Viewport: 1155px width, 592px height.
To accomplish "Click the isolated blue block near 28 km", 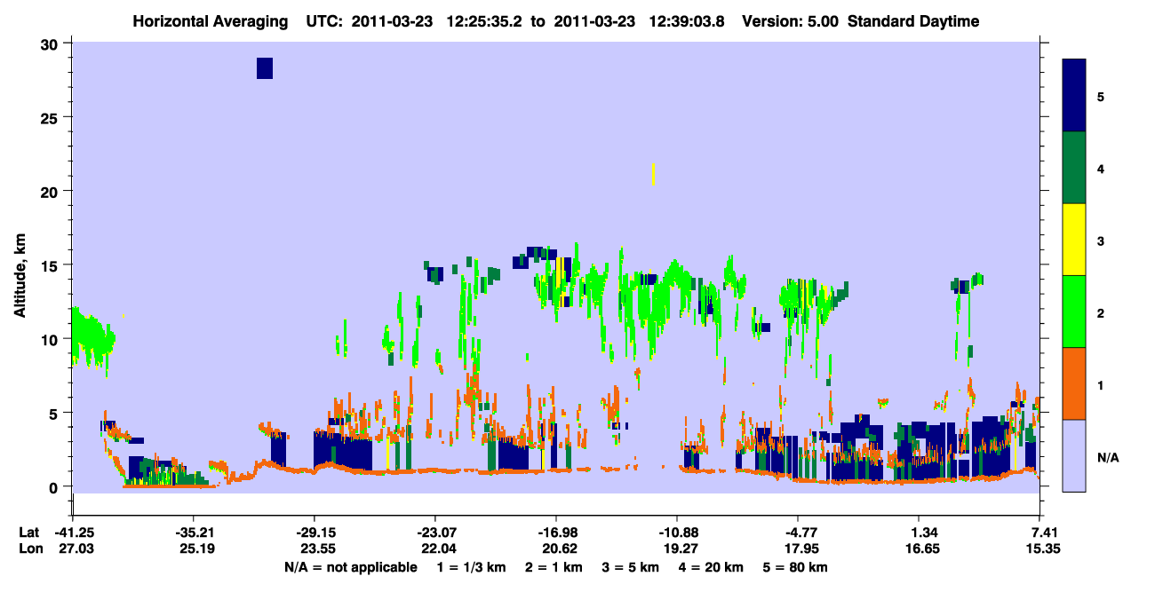I will point(265,68).
